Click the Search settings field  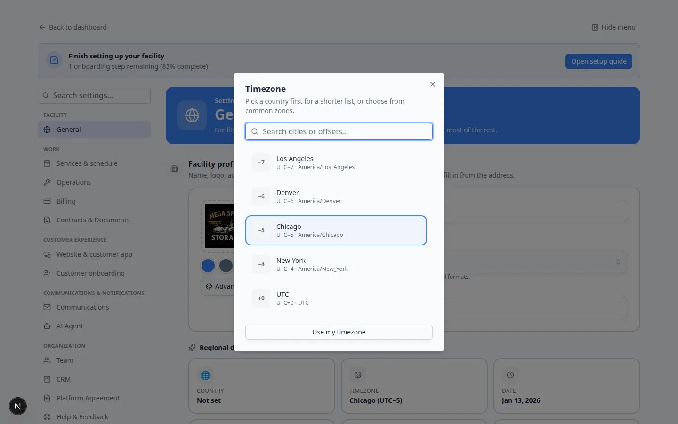click(94, 95)
